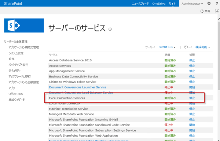The width and height of the screenshot is (220, 141).
Task: Open 監視 in sidebar
Action: pos(11,59)
